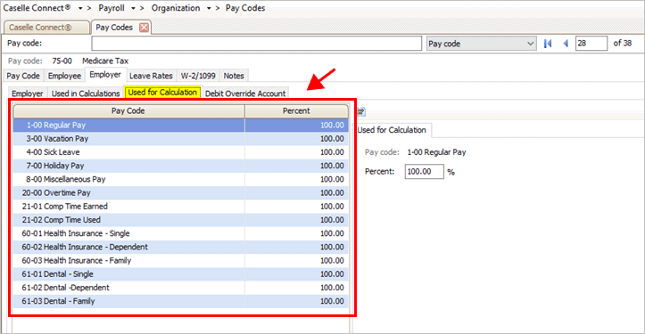This screenshot has height=334, width=645.
Task: Click the percent cell for 20-00 Overtime Pay
Action: point(296,192)
